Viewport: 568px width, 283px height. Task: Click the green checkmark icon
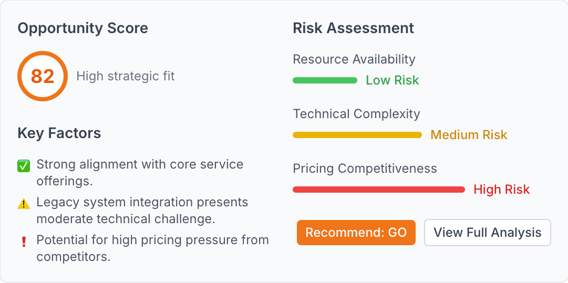tap(24, 166)
